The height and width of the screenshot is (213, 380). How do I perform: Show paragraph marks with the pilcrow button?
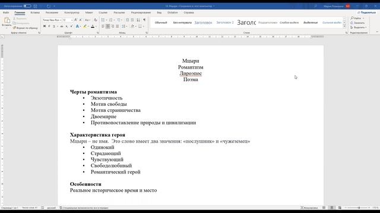tap(144, 20)
